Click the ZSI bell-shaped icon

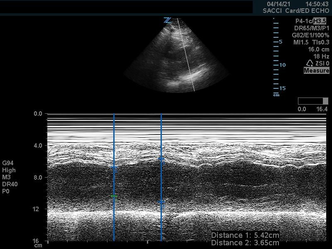point(310,63)
